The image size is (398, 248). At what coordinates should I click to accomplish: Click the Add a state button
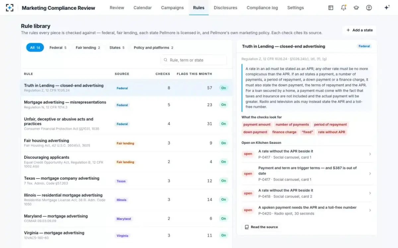point(359,30)
